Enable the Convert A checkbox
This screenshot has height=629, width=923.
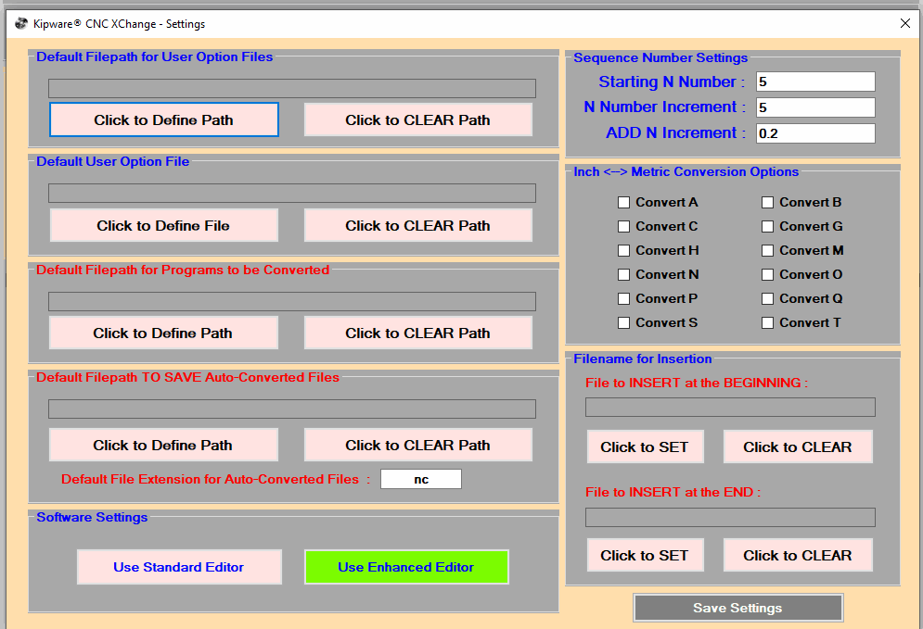click(623, 202)
